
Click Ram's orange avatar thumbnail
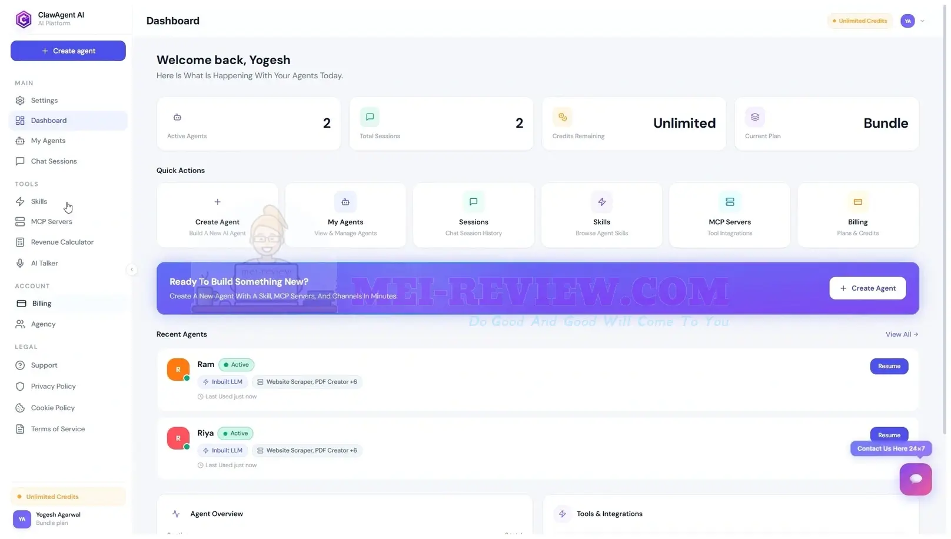pyautogui.click(x=178, y=370)
